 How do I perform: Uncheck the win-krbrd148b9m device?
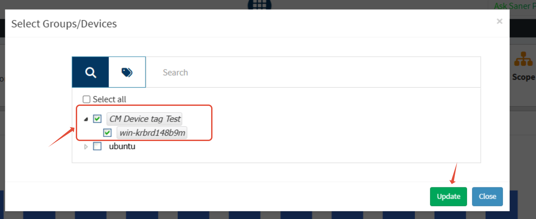point(107,133)
